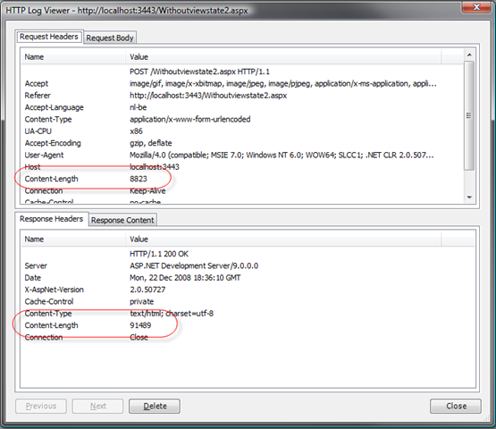496x429 pixels.
Task: Click the request headers scroll down arrow
Action: click(x=469, y=198)
